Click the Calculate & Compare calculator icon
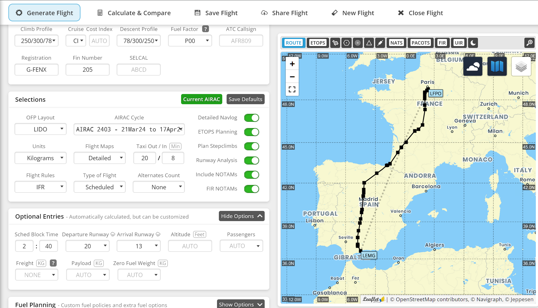This screenshot has height=308, width=538. click(100, 13)
